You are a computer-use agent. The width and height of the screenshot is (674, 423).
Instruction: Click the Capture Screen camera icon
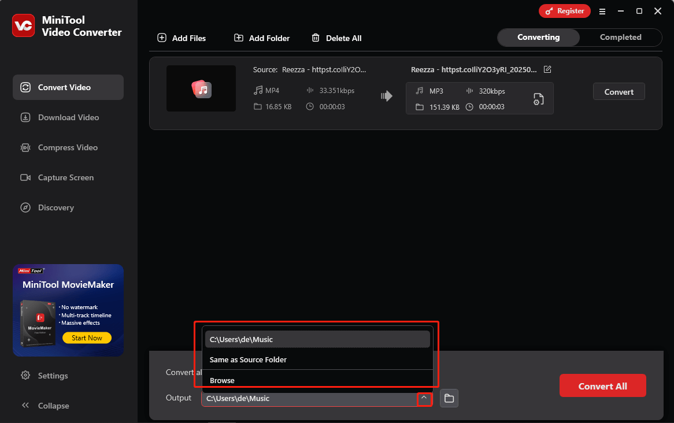pyautogui.click(x=25, y=177)
